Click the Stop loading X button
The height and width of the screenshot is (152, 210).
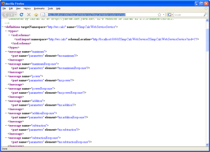(x=29, y=14)
